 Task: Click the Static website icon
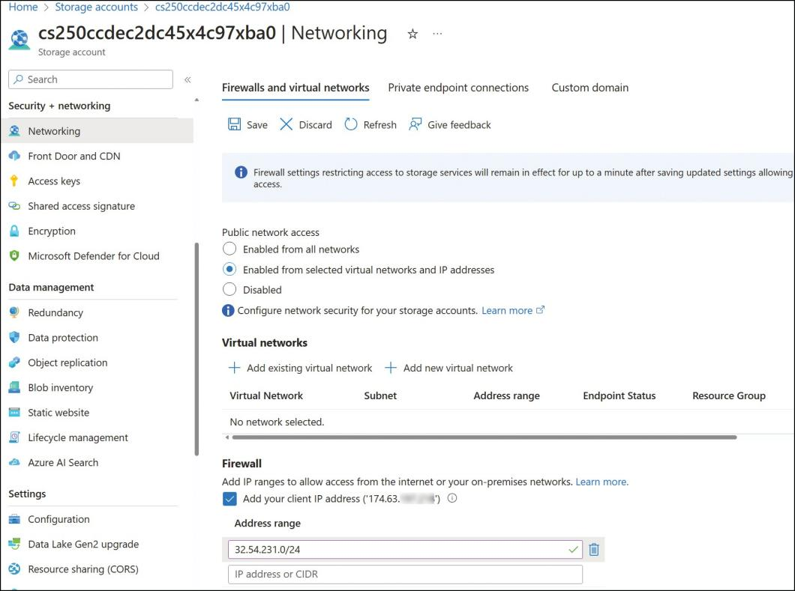coord(15,412)
